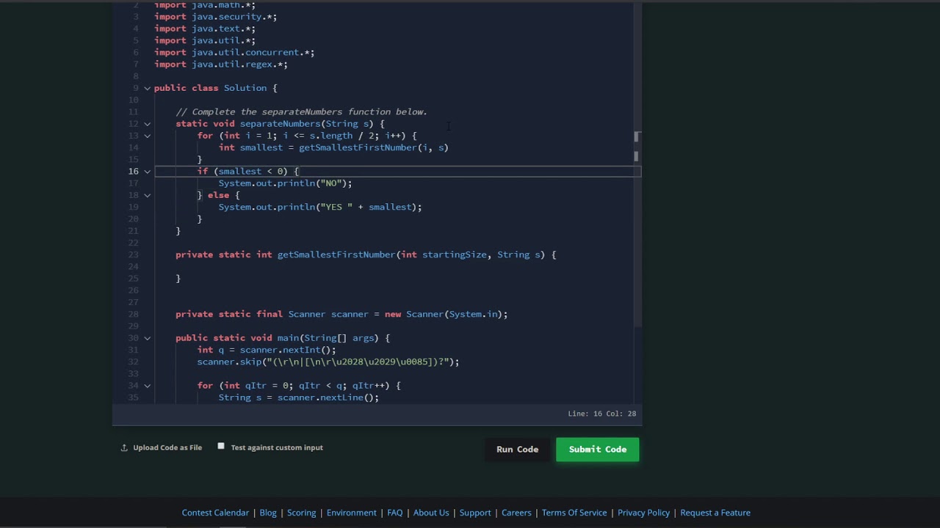The width and height of the screenshot is (940, 528).
Task: Open the Blog footer link
Action: 268,513
